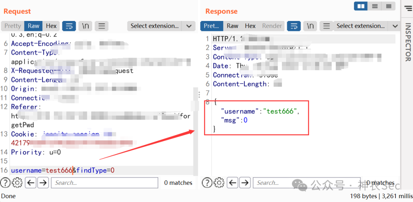413x202 pixels.
Task: Choose side-by-side split layout view
Action: pyautogui.click(x=361, y=6)
